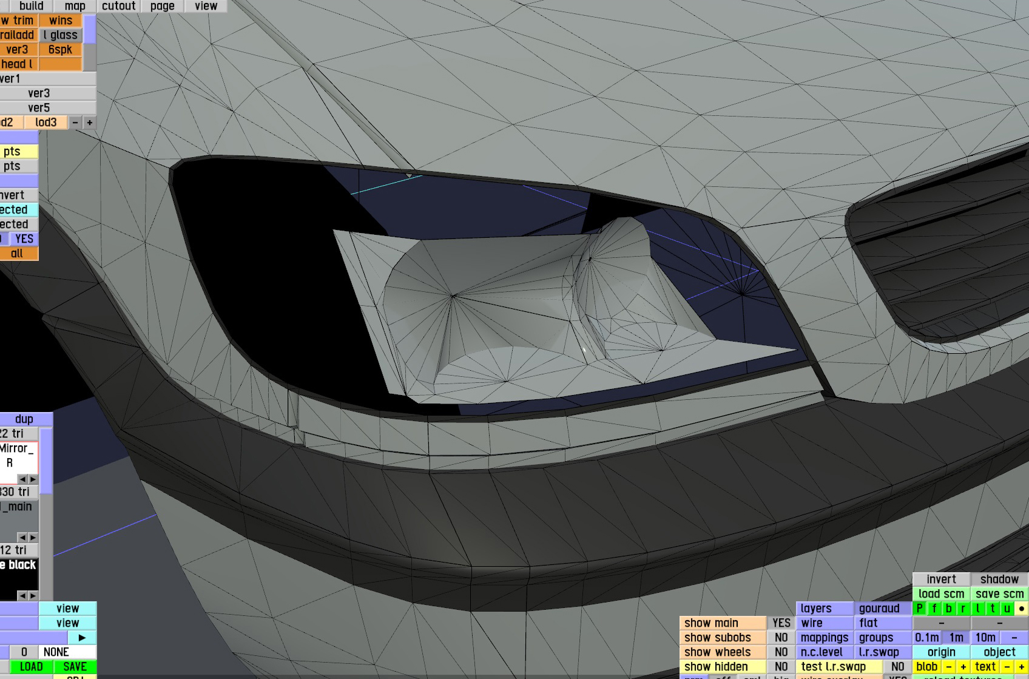Select the l glass subobject button
Viewport: 1029px width, 679px height.
pyautogui.click(x=61, y=35)
